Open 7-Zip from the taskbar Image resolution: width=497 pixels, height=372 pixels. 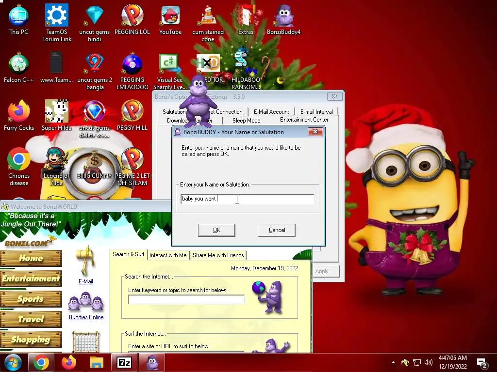124,362
